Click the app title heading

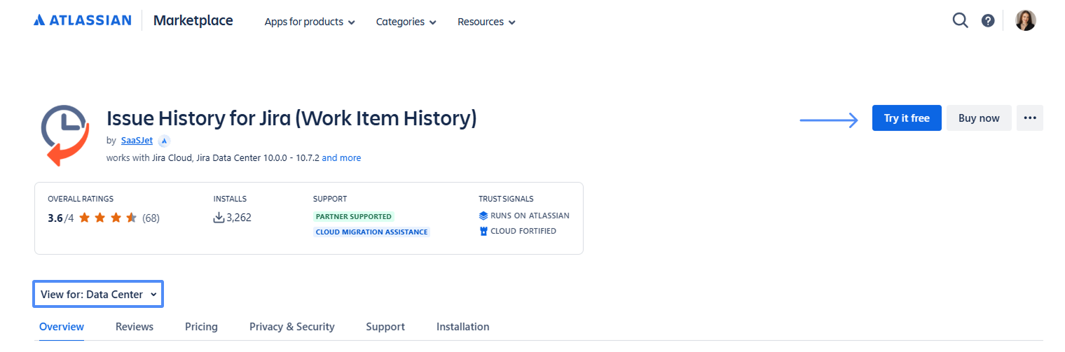(x=291, y=118)
